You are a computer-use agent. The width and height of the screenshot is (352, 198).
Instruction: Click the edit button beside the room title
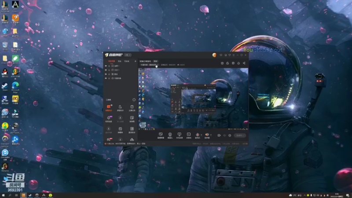155,61
